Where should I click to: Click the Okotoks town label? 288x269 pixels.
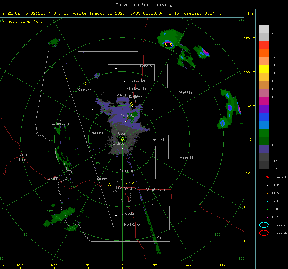[128, 213]
